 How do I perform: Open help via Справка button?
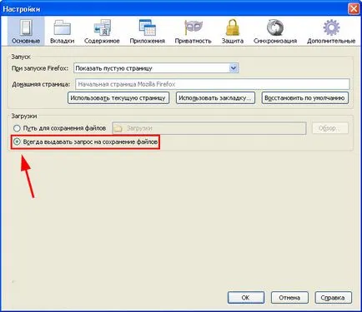[x=333, y=298]
